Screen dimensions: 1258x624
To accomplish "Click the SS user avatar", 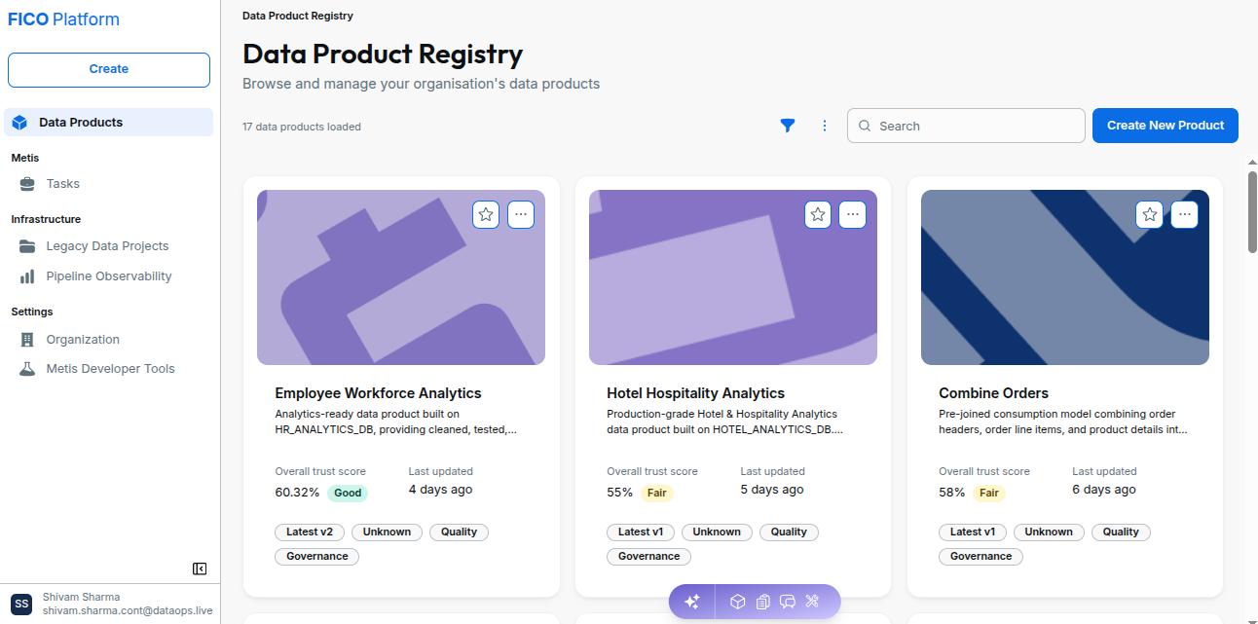I will tap(21, 604).
